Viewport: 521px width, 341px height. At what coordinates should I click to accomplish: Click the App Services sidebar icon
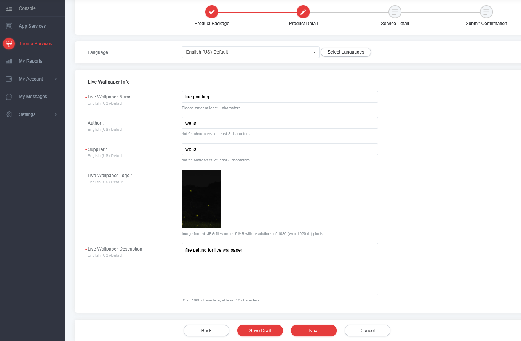tap(9, 26)
